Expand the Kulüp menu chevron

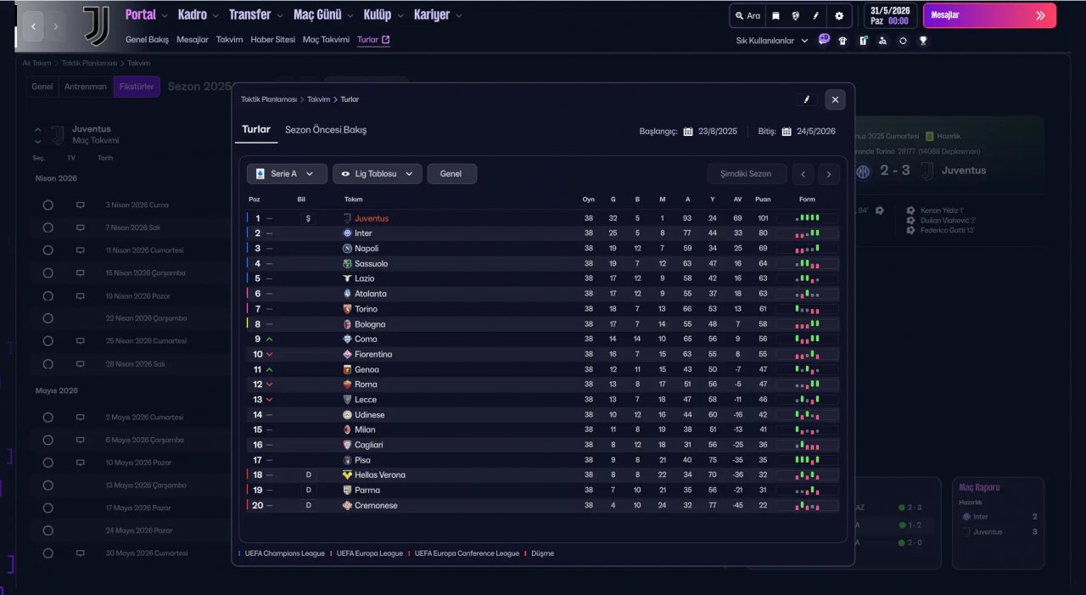(400, 16)
